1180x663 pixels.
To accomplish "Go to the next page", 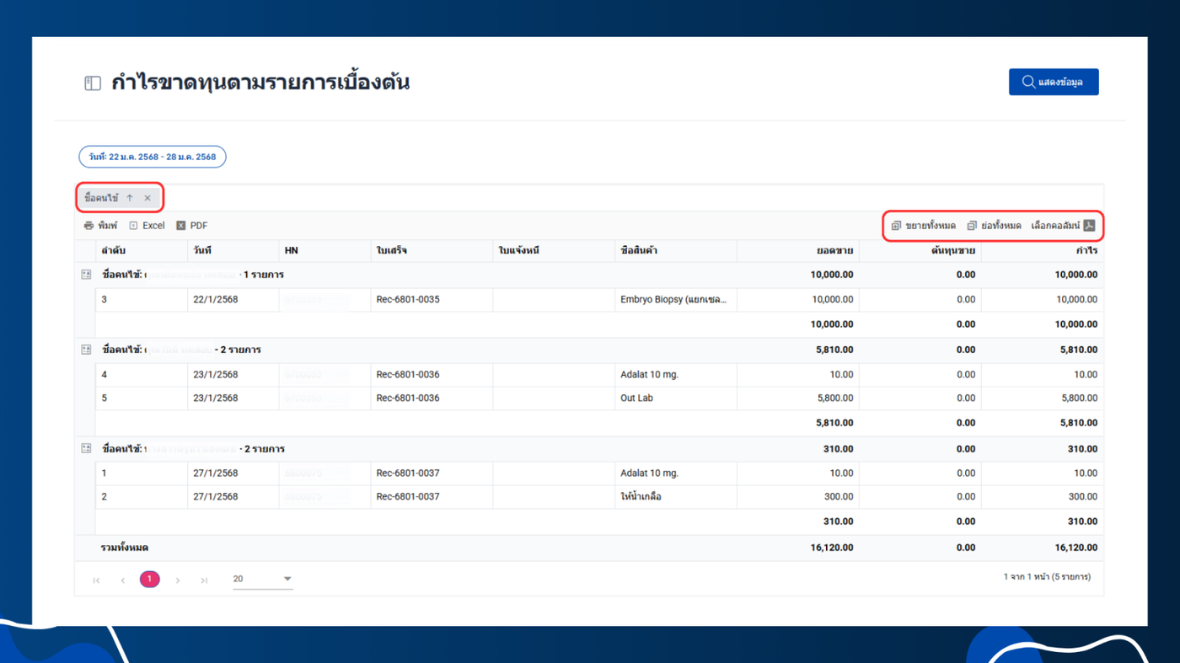I will coord(177,580).
